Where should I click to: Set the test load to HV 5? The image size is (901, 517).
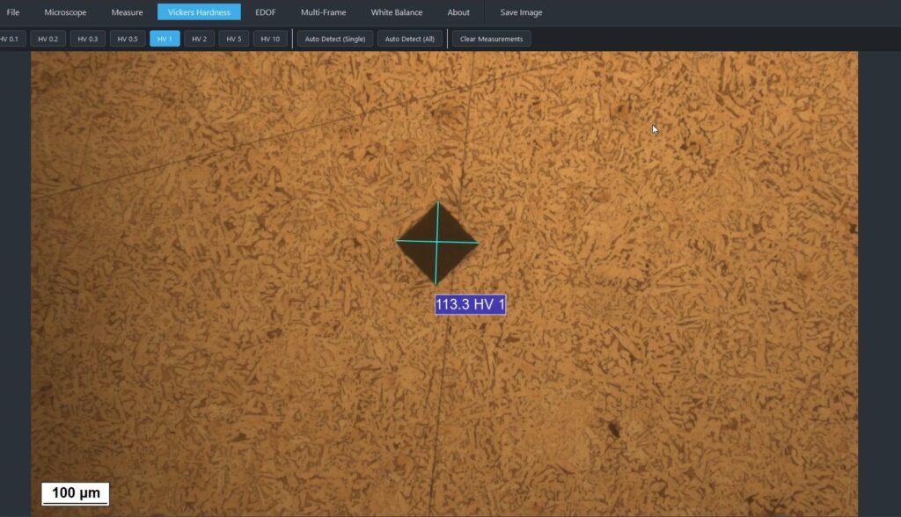click(x=233, y=39)
